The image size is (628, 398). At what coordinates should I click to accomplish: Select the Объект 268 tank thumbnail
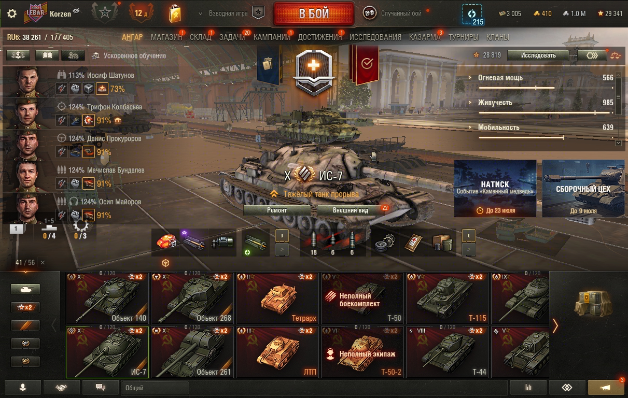coord(192,298)
